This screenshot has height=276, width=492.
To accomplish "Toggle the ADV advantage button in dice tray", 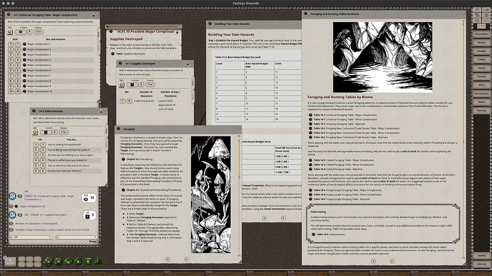I will coord(22,259).
